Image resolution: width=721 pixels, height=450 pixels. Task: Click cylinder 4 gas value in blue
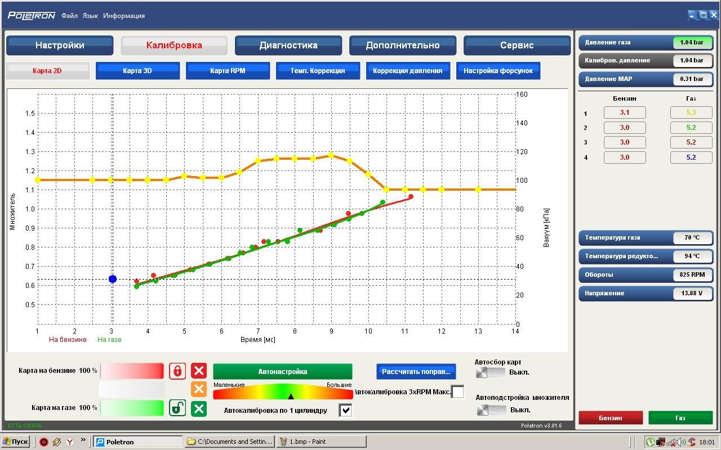click(x=691, y=157)
